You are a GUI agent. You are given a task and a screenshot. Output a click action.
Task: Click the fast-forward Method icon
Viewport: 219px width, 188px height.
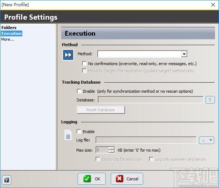(x=68, y=55)
